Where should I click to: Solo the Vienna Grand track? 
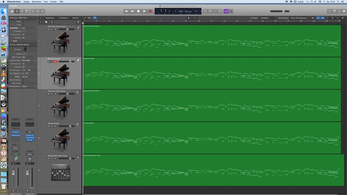coord(52,126)
